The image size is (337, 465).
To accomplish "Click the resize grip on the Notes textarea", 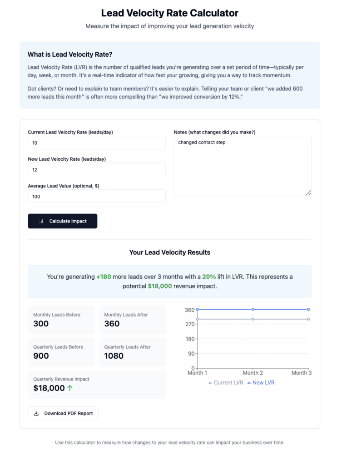I will (x=309, y=193).
